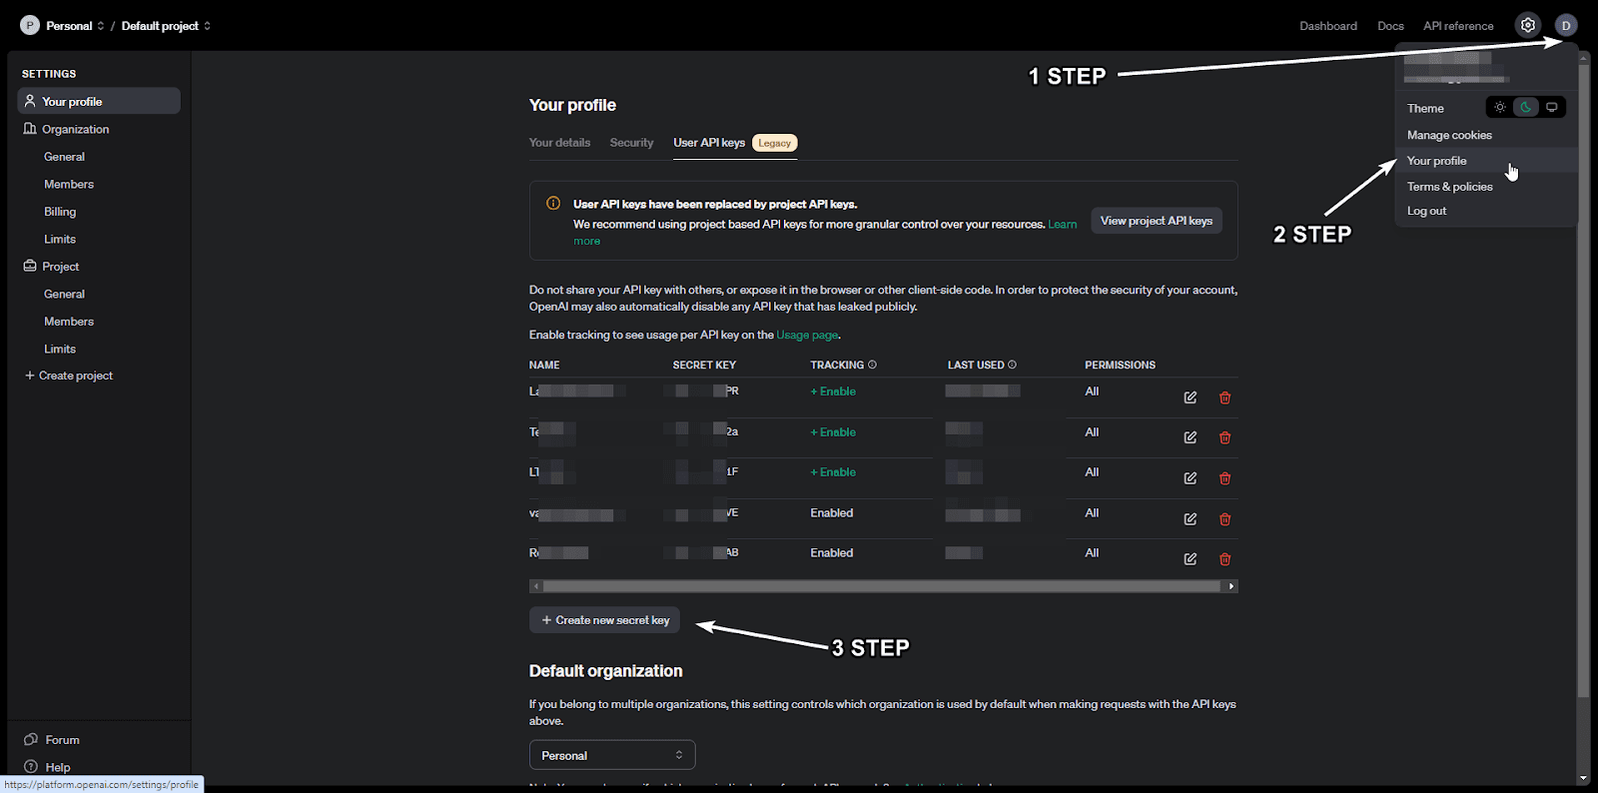Switch to the Security tab
Screen dimensions: 1598x793
click(631, 143)
